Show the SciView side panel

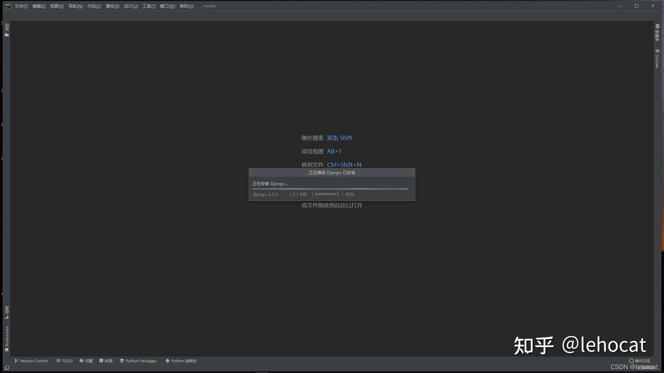point(657,59)
